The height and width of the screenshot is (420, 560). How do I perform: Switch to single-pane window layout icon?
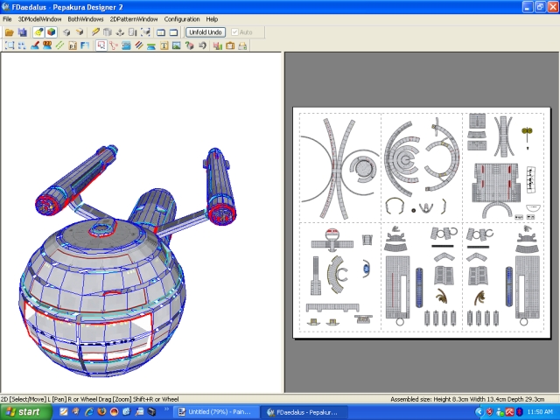point(173,32)
